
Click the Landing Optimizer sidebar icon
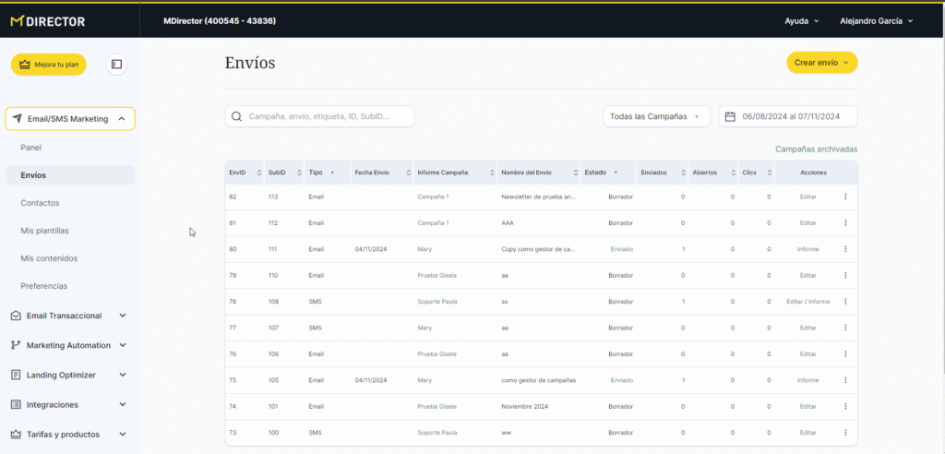pos(16,376)
